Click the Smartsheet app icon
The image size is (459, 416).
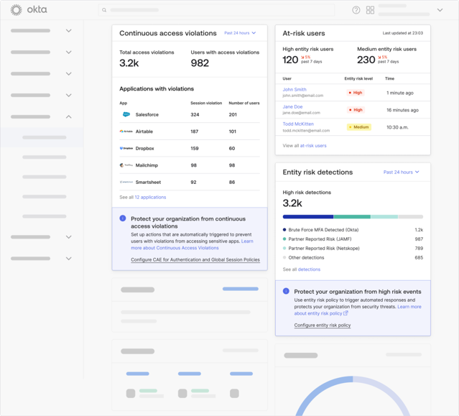pos(126,182)
